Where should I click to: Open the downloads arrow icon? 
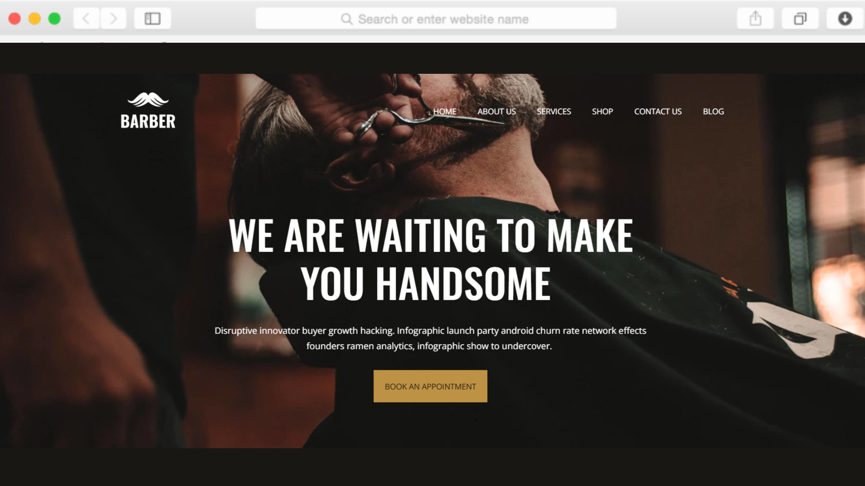pyautogui.click(x=845, y=18)
